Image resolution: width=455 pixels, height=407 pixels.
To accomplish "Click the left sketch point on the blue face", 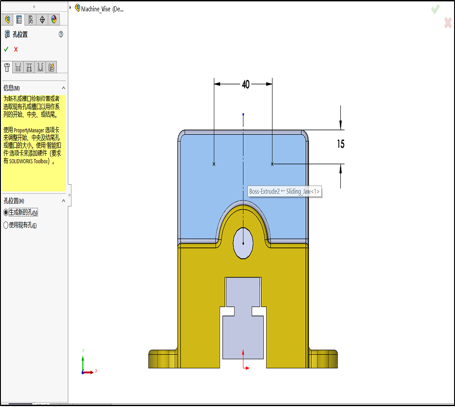I will pyautogui.click(x=214, y=164).
